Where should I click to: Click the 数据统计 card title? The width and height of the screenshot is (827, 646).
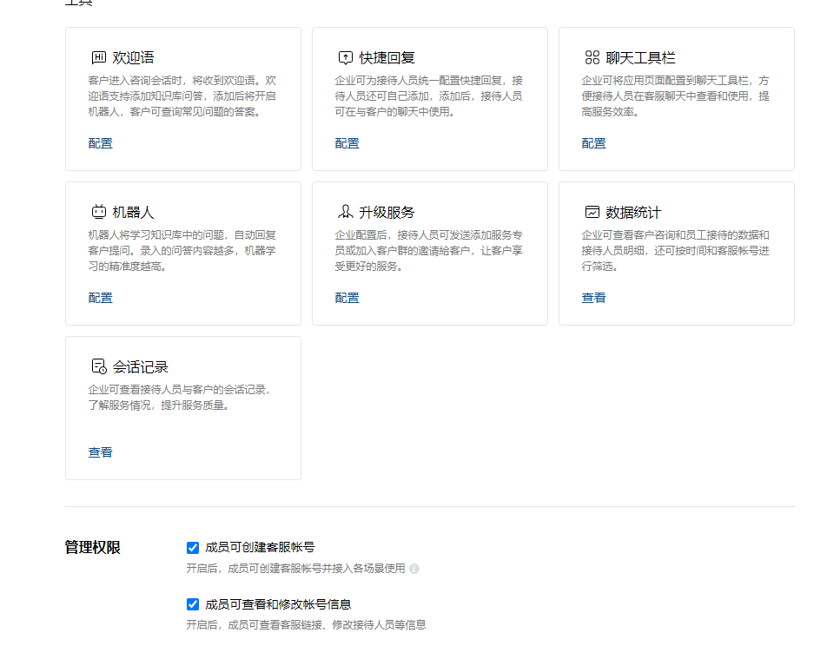click(x=633, y=213)
